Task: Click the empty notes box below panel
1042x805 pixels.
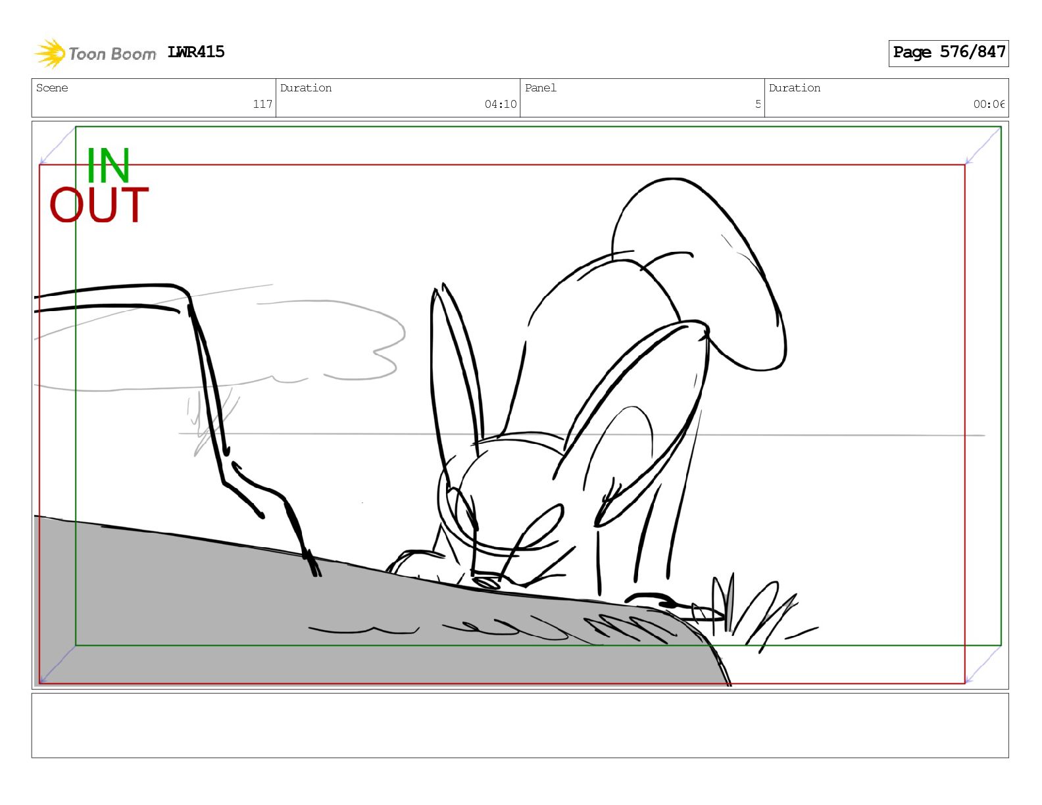Action: point(520,725)
